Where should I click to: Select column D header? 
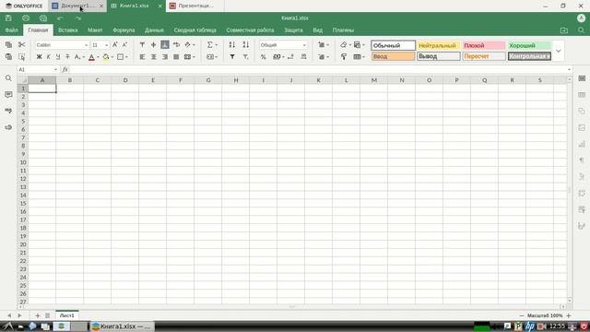[x=125, y=80]
